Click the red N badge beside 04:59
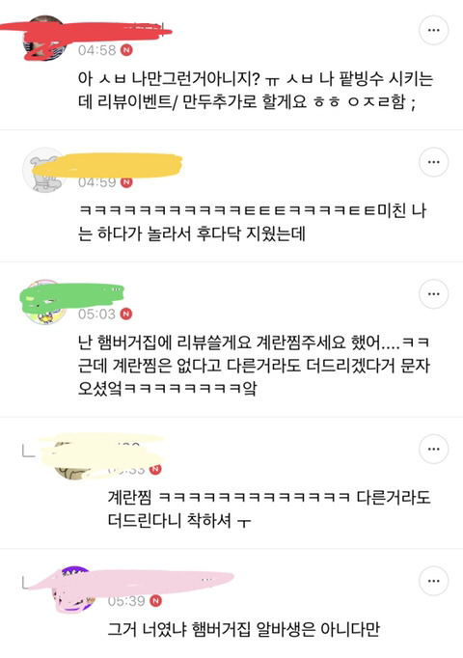The image size is (463, 658). tap(126, 182)
